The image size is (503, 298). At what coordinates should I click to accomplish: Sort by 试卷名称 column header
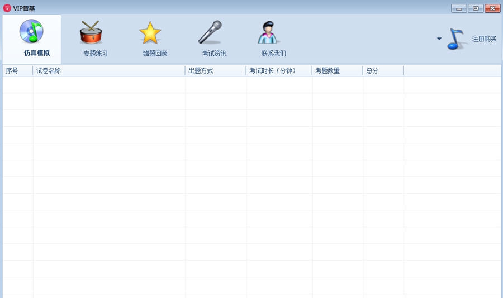coord(109,70)
